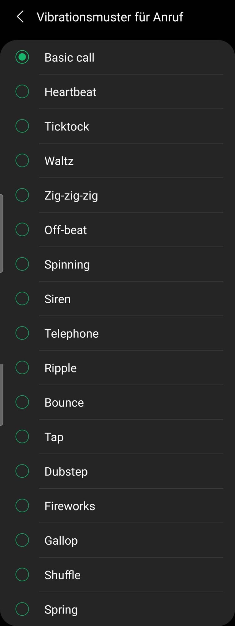Select the Gallop radio button
The image size is (235, 626).
click(22, 540)
